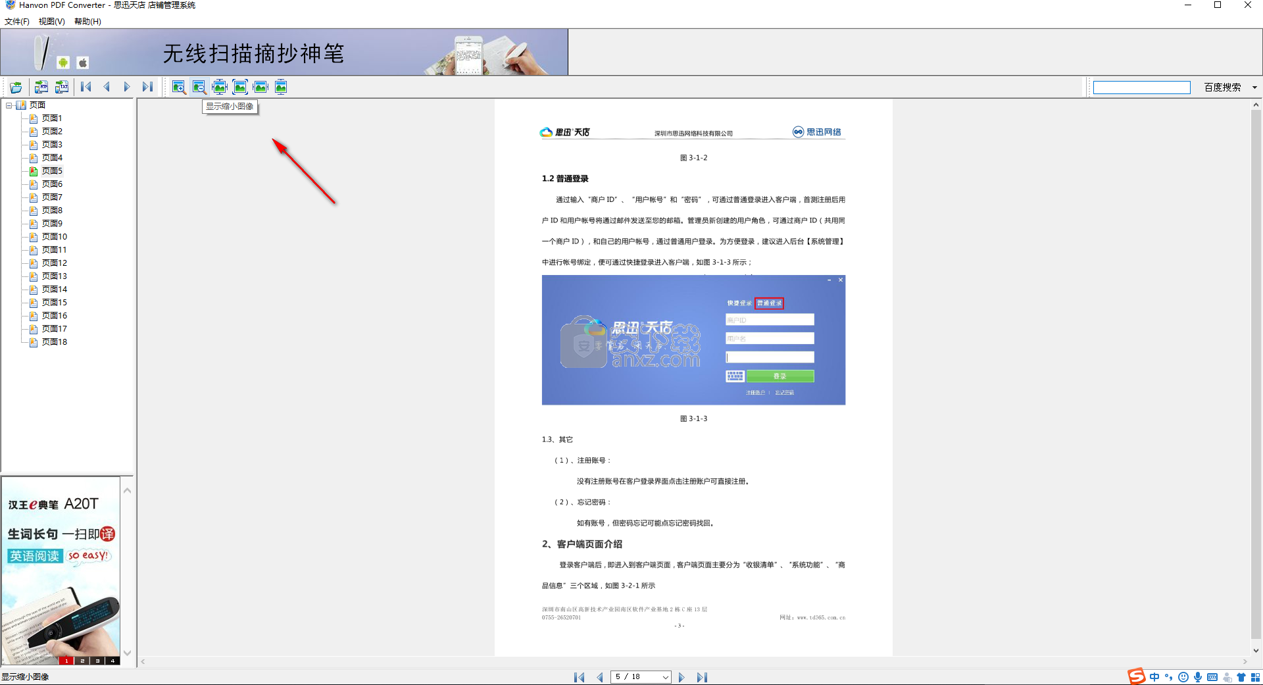This screenshot has height=685, width=1263.
Task: Go to previous page in top toolbar
Action: pos(107,87)
